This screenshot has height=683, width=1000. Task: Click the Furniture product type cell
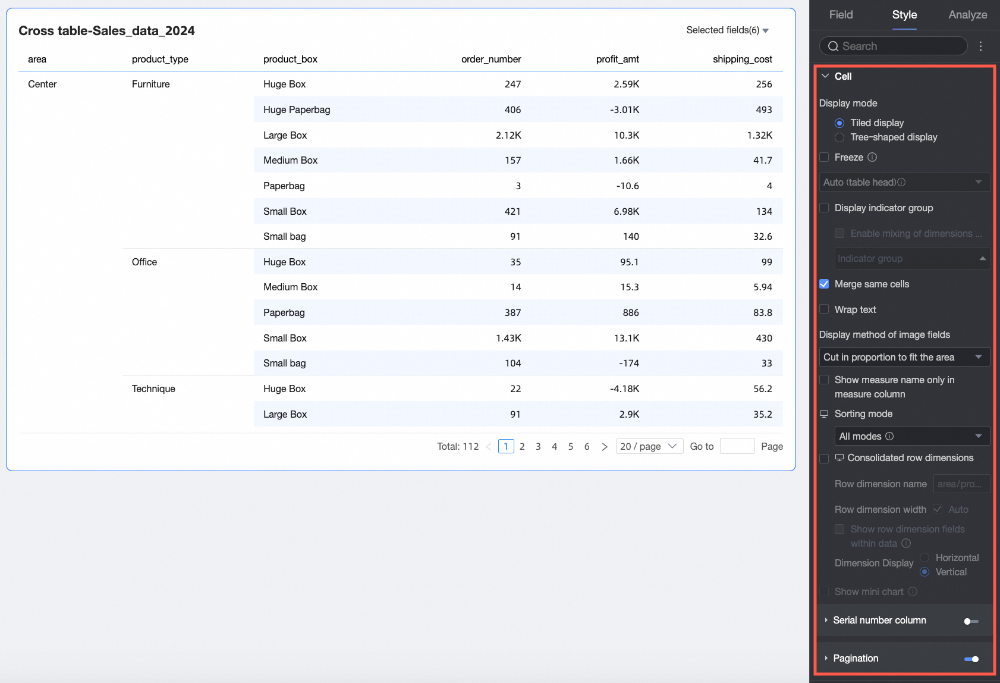click(x=151, y=84)
